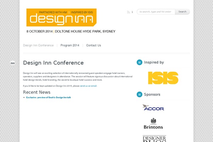Click into the search text field

(x=156, y=12)
